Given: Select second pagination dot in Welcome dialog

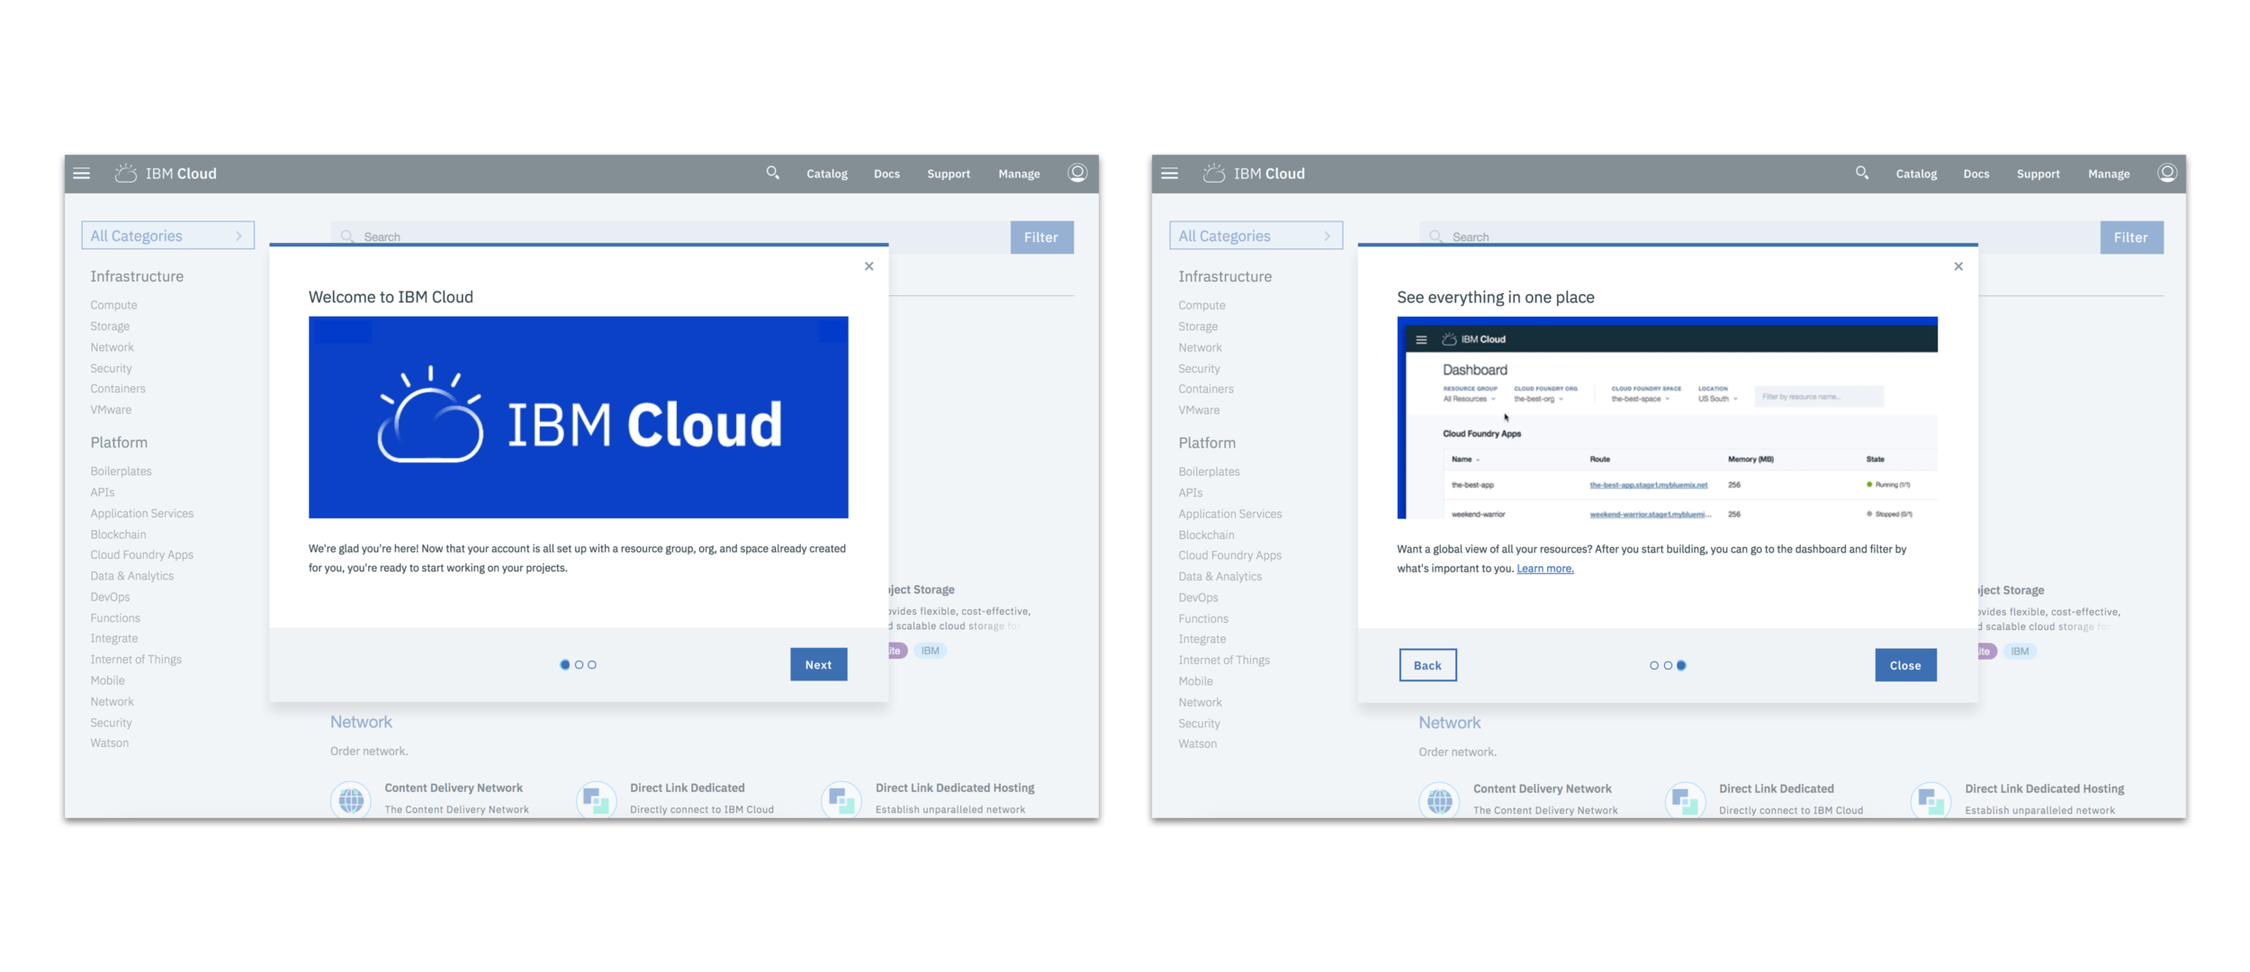Looking at the screenshot, I should tap(579, 665).
